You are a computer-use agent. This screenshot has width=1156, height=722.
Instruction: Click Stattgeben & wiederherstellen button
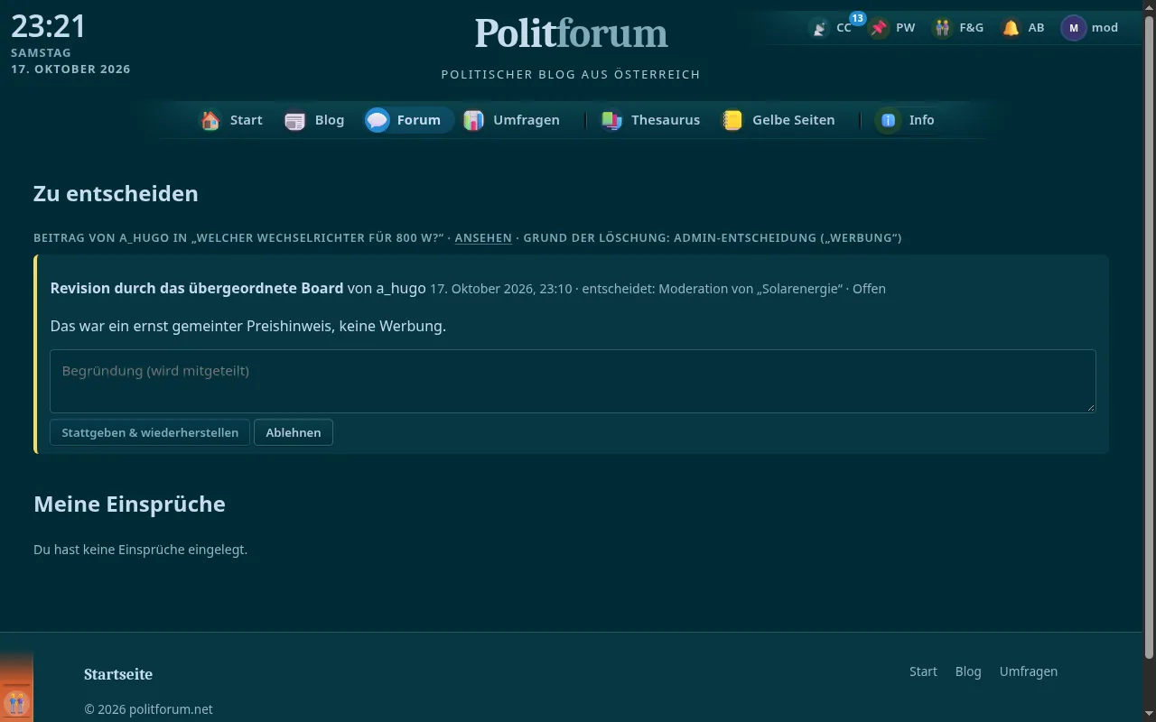click(150, 432)
